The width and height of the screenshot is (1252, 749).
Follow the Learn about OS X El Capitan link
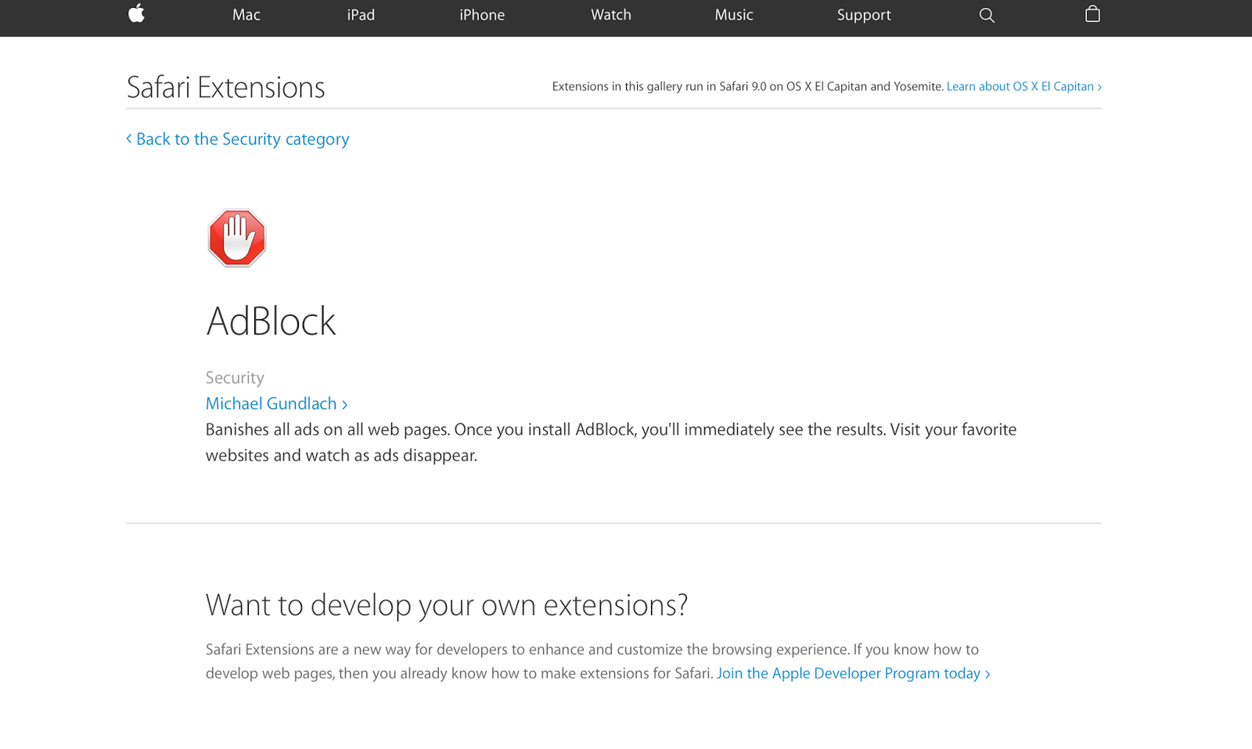tap(1024, 87)
